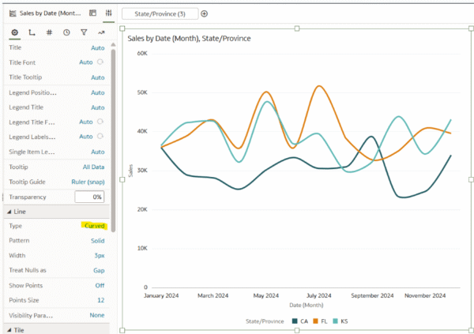Open the Line Type Curved dropdown
Image resolution: width=474 pixels, height=334 pixels.
tap(94, 226)
